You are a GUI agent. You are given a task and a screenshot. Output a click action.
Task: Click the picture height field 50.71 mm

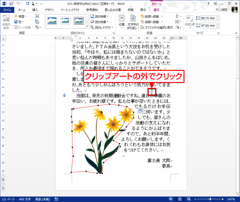point(208,18)
